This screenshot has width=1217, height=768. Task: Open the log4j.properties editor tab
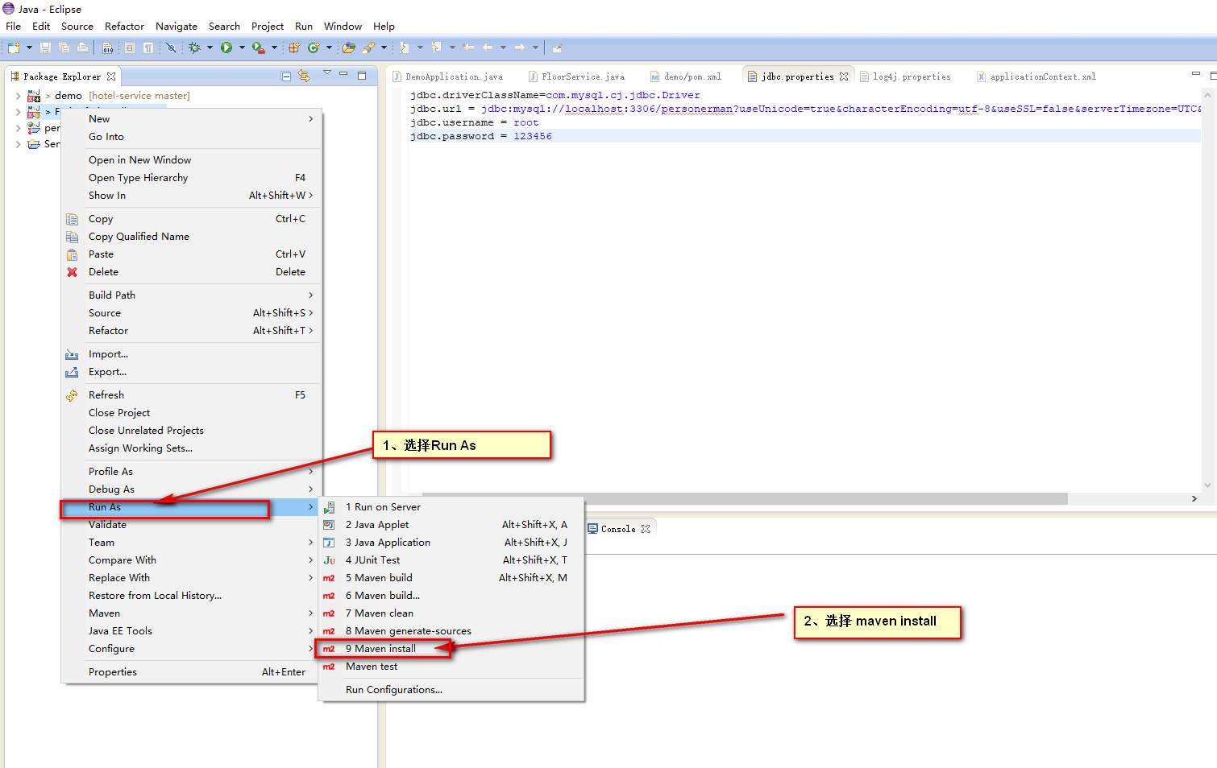click(x=905, y=76)
